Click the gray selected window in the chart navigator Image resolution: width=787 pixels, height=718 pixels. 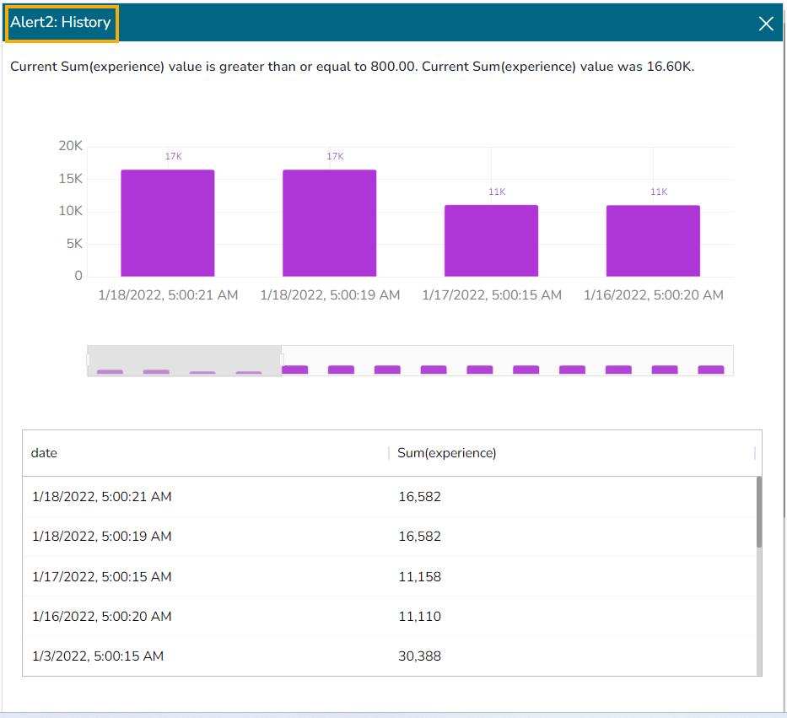[x=185, y=356]
